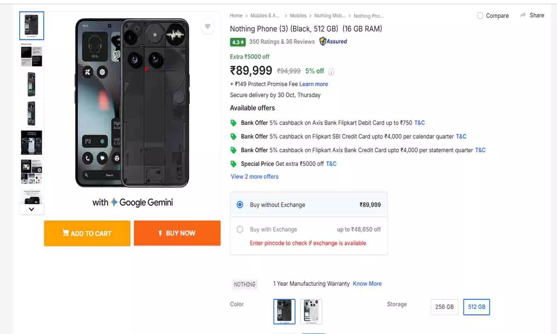This screenshot has width=557, height=334.
Task: Open Home from the breadcrumb trail
Action: click(x=236, y=16)
